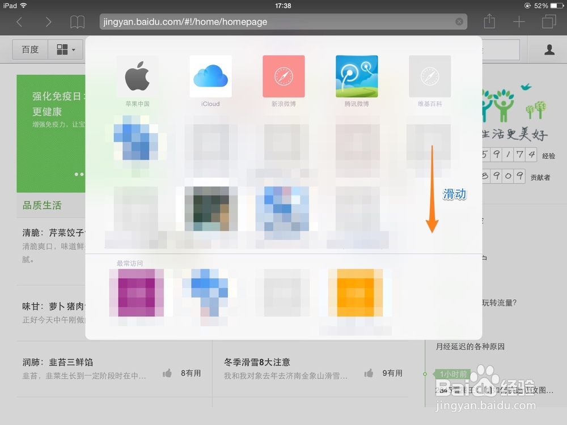Open the purple frequently visited thumbnail

[137, 293]
